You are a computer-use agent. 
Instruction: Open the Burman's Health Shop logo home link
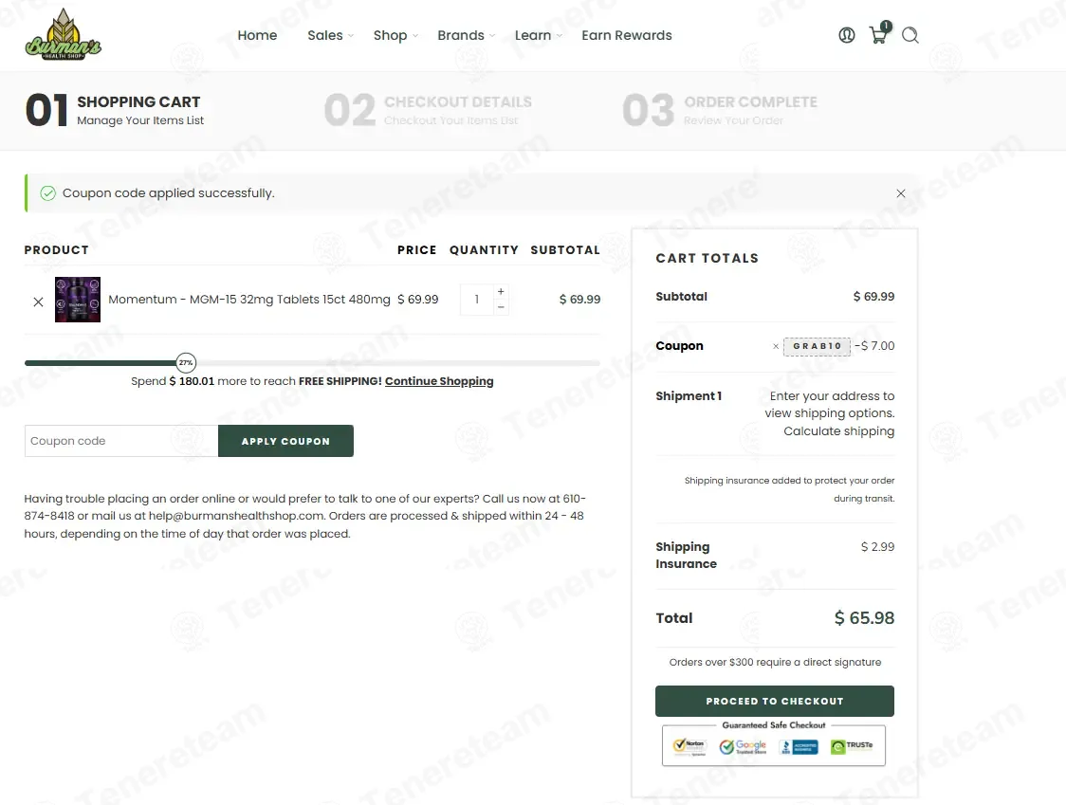[64, 35]
